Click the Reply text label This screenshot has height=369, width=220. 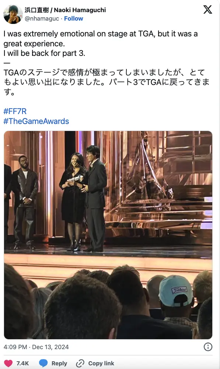tap(59, 363)
